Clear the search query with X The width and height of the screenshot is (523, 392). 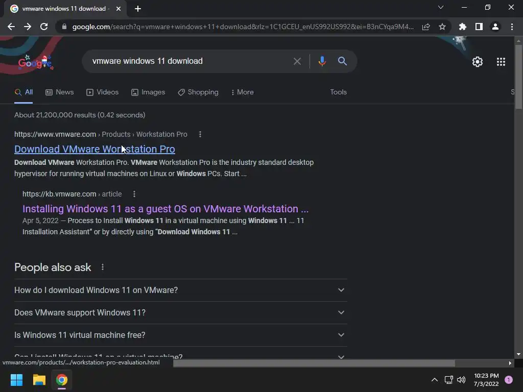point(297,61)
